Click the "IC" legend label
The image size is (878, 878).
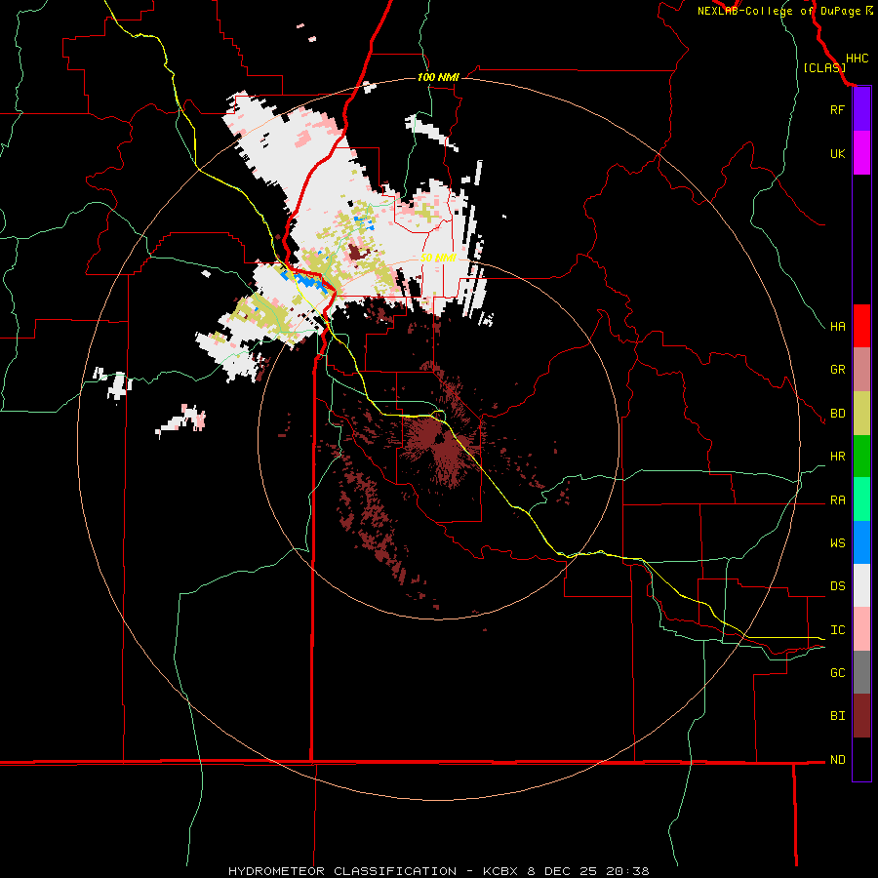(837, 630)
